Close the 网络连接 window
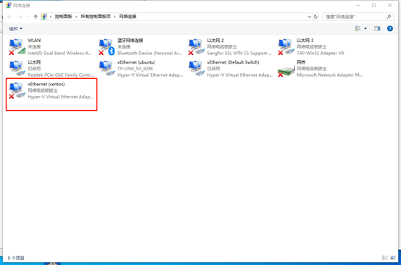401x265 pixels. click(x=389, y=5)
